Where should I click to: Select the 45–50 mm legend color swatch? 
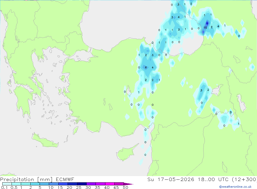(x=119, y=184)
